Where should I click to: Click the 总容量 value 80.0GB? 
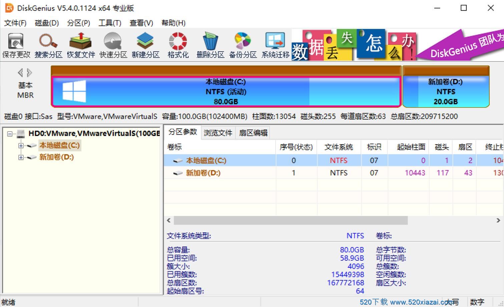click(352, 250)
